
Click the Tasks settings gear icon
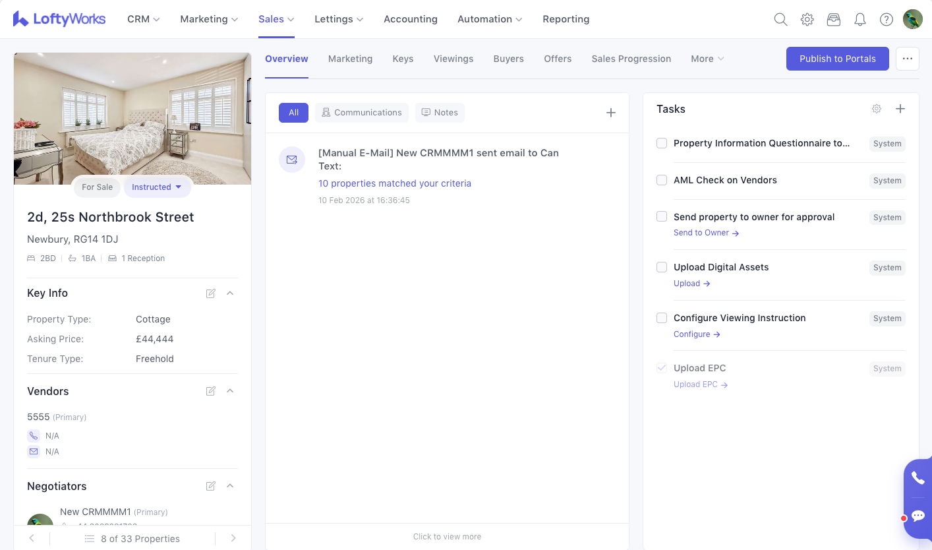877,109
